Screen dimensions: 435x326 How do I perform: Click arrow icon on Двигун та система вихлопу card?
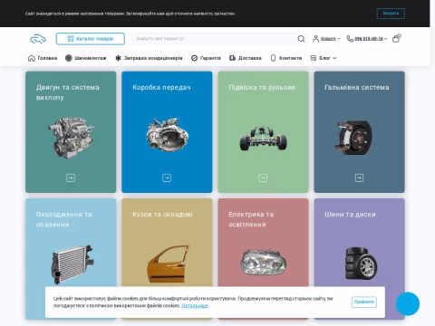tap(71, 177)
